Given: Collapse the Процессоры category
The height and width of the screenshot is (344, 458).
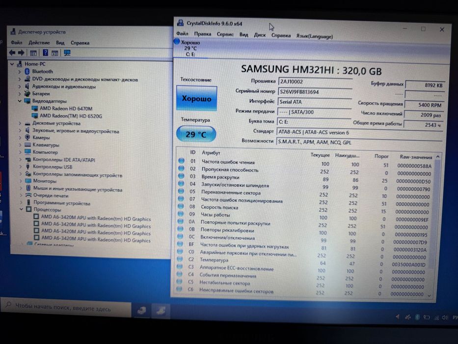Looking at the screenshot, I should click(x=21, y=209).
